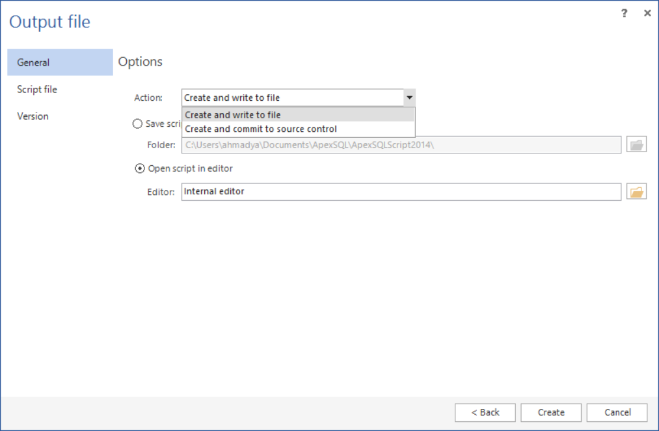Close the Output file dialog
The image size is (659, 431).
tap(647, 13)
